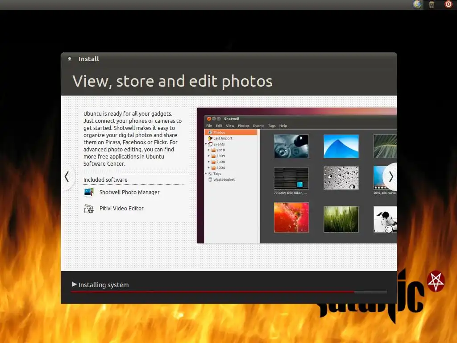This screenshot has height=343, width=457.
Task: Open Tags menu in the Shotwell screenshot
Action: click(272, 125)
